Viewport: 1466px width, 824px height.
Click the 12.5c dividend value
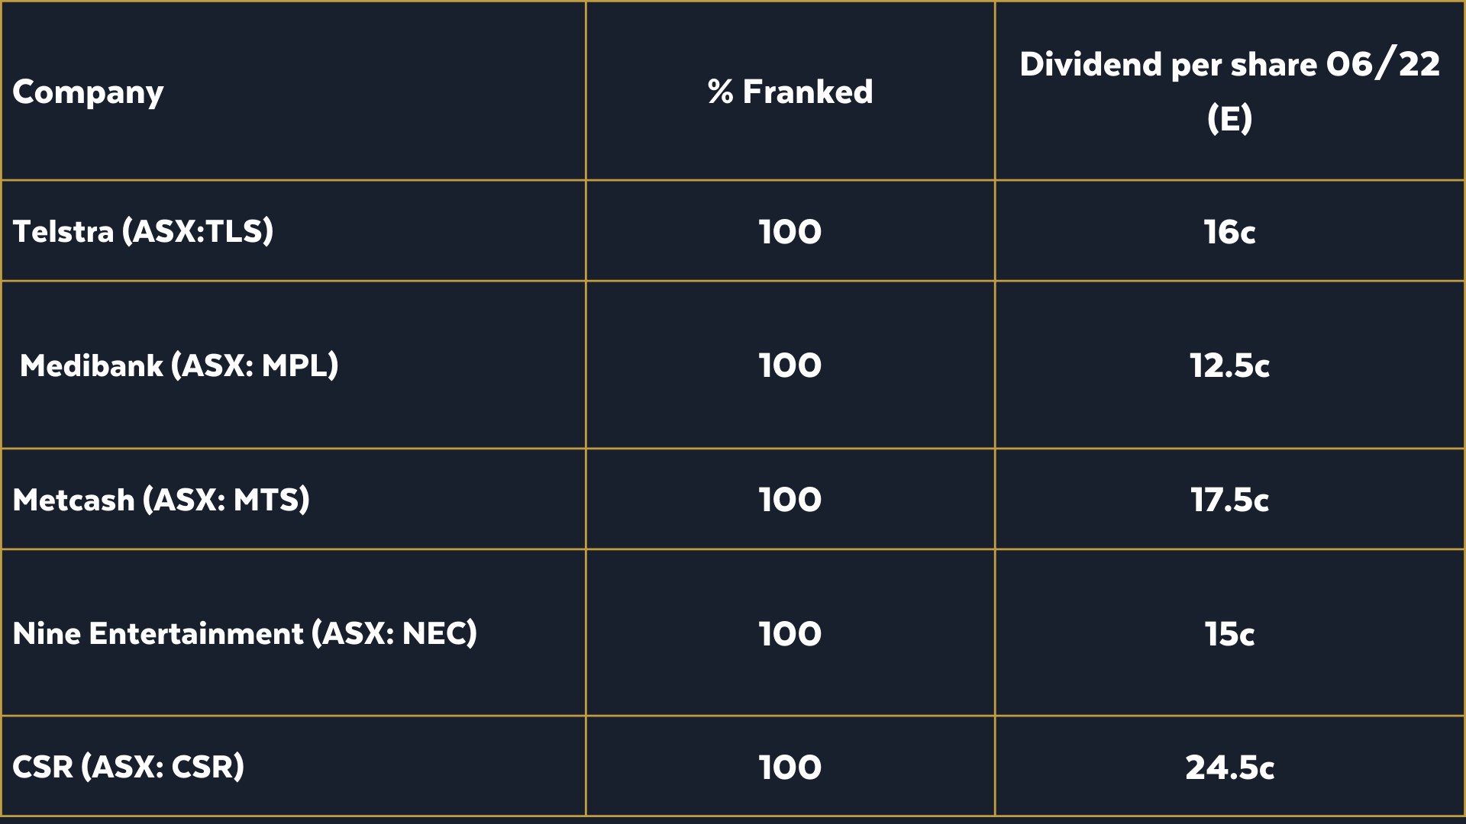(1229, 365)
